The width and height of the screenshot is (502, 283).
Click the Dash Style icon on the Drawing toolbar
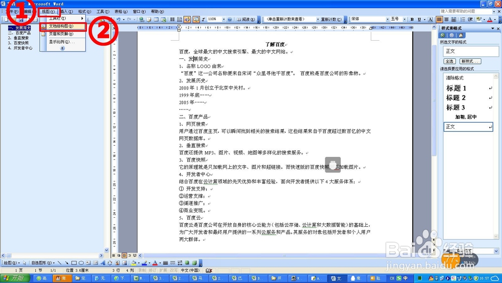(x=173, y=263)
